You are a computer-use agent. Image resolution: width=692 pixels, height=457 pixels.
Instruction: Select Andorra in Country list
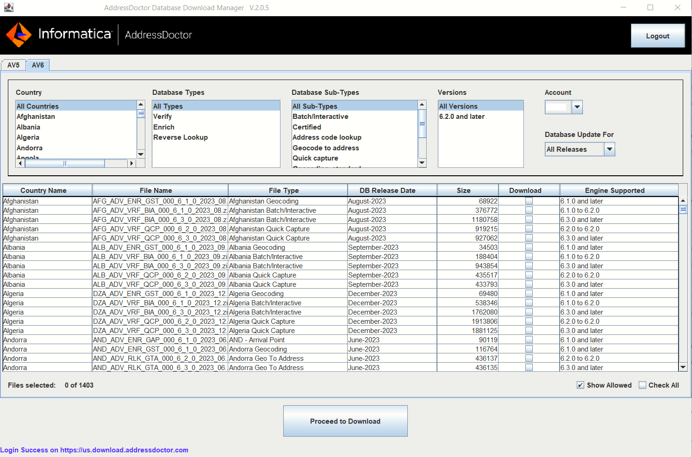pyautogui.click(x=76, y=148)
